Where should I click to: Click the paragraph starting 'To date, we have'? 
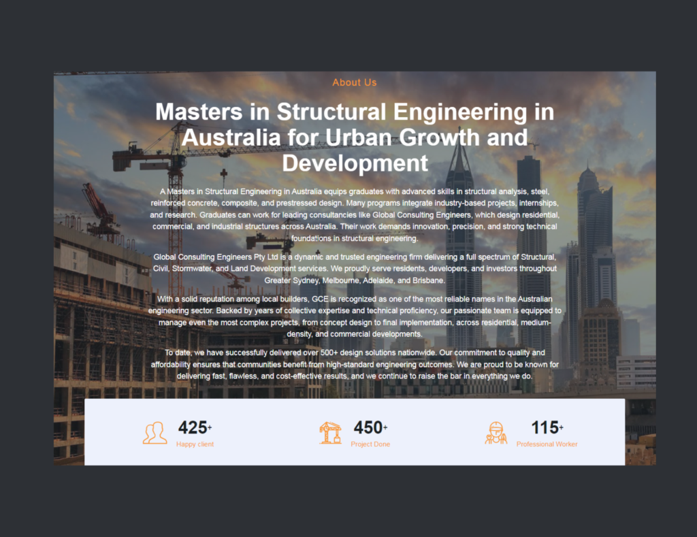[x=354, y=364]
